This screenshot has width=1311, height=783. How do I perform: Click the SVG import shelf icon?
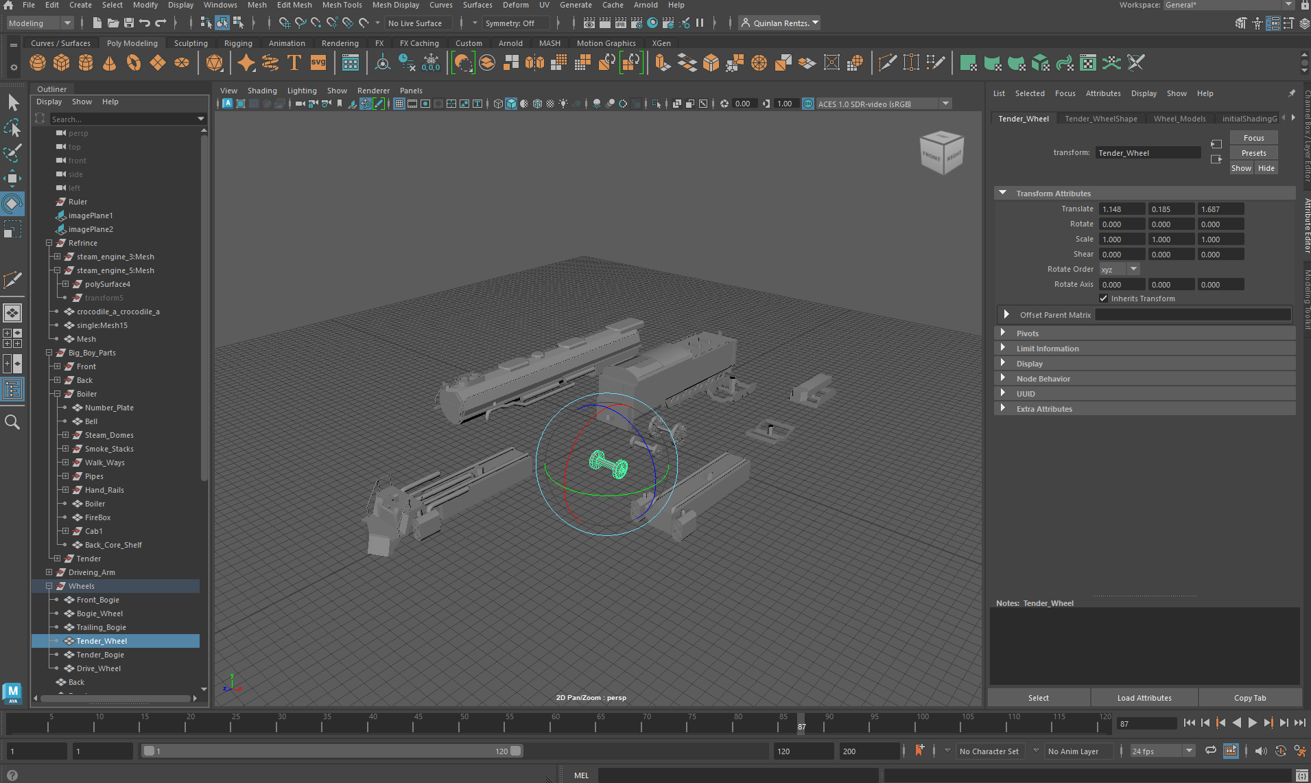tap(318, 63)
